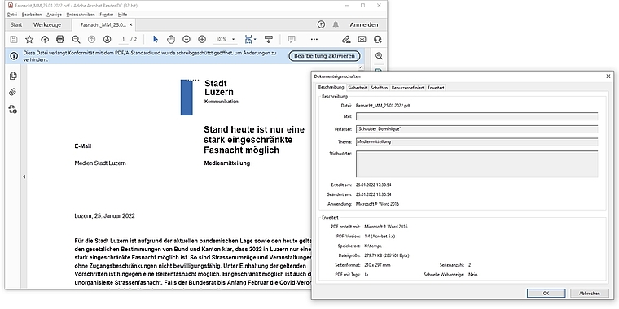This screenshot has width=619, height=309.
Task: Click the file name Fasnacht_MM_25.01.2022.pdf in dialog
Action: [x=384, y=106]
